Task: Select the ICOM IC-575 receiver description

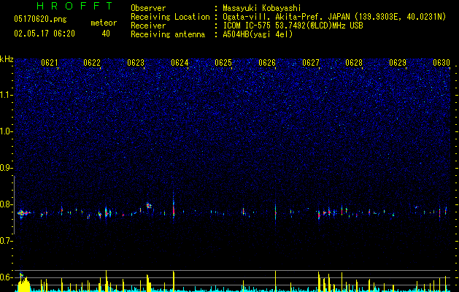Action: pyautogui.click(x=293, y=26)
